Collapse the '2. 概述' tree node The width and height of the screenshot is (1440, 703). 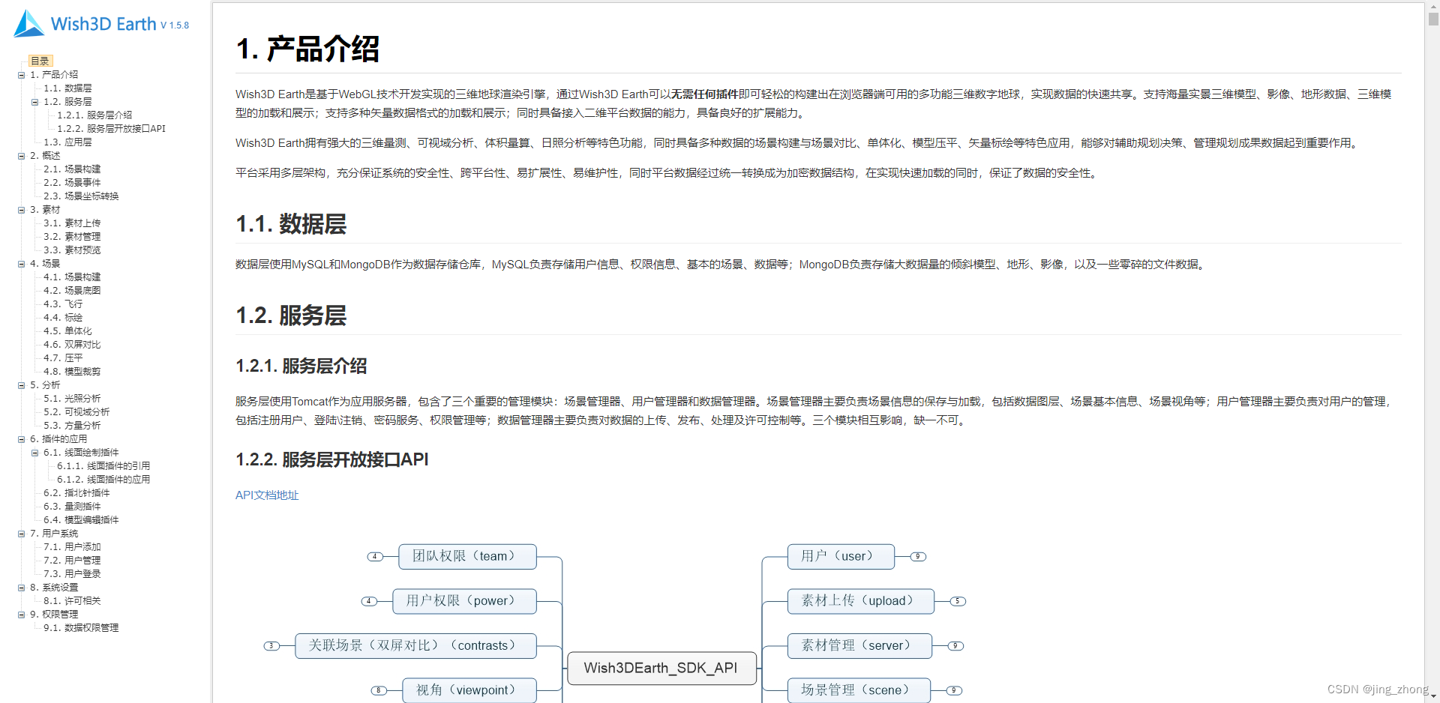[x=22, y=156]
